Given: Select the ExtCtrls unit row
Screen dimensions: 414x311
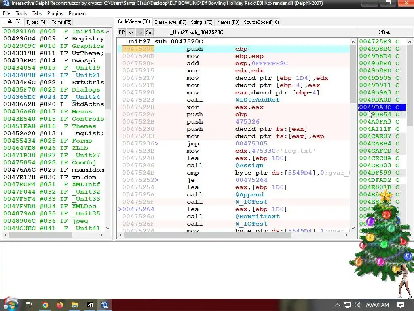Looking at the screenshot, I should point(54,82).
